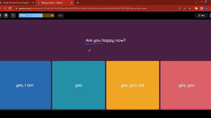211x118 pixels.
Task: Expand the tab search dropdown arrow
Action: (x=196, y=3)
